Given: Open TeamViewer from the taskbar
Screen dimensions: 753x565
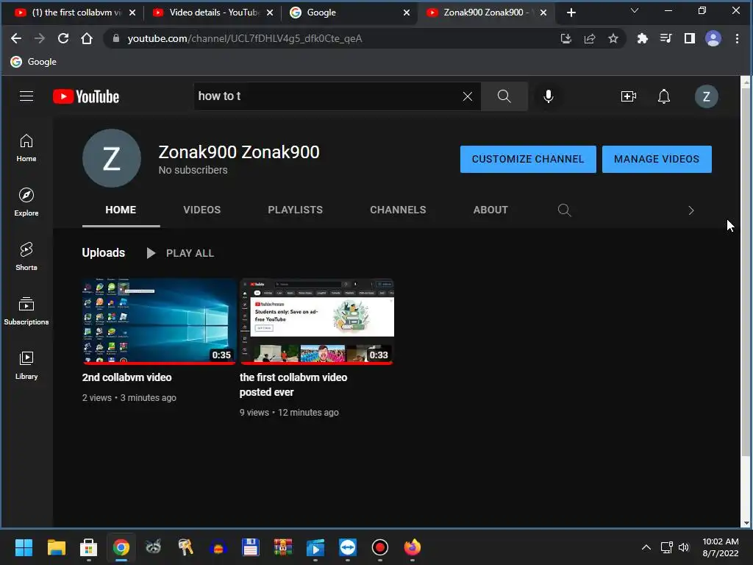Looking at the screenshot, I should coord(348,547).
